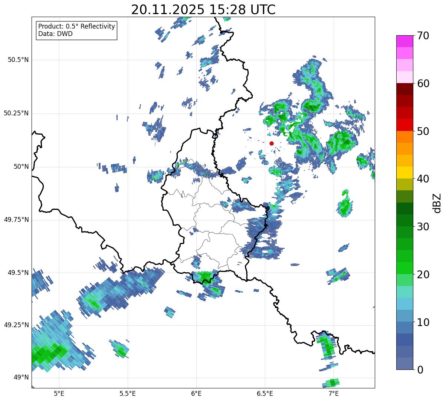
Task: Click the bright green colorbar segment above 20
Action: (x=405, y=268)
